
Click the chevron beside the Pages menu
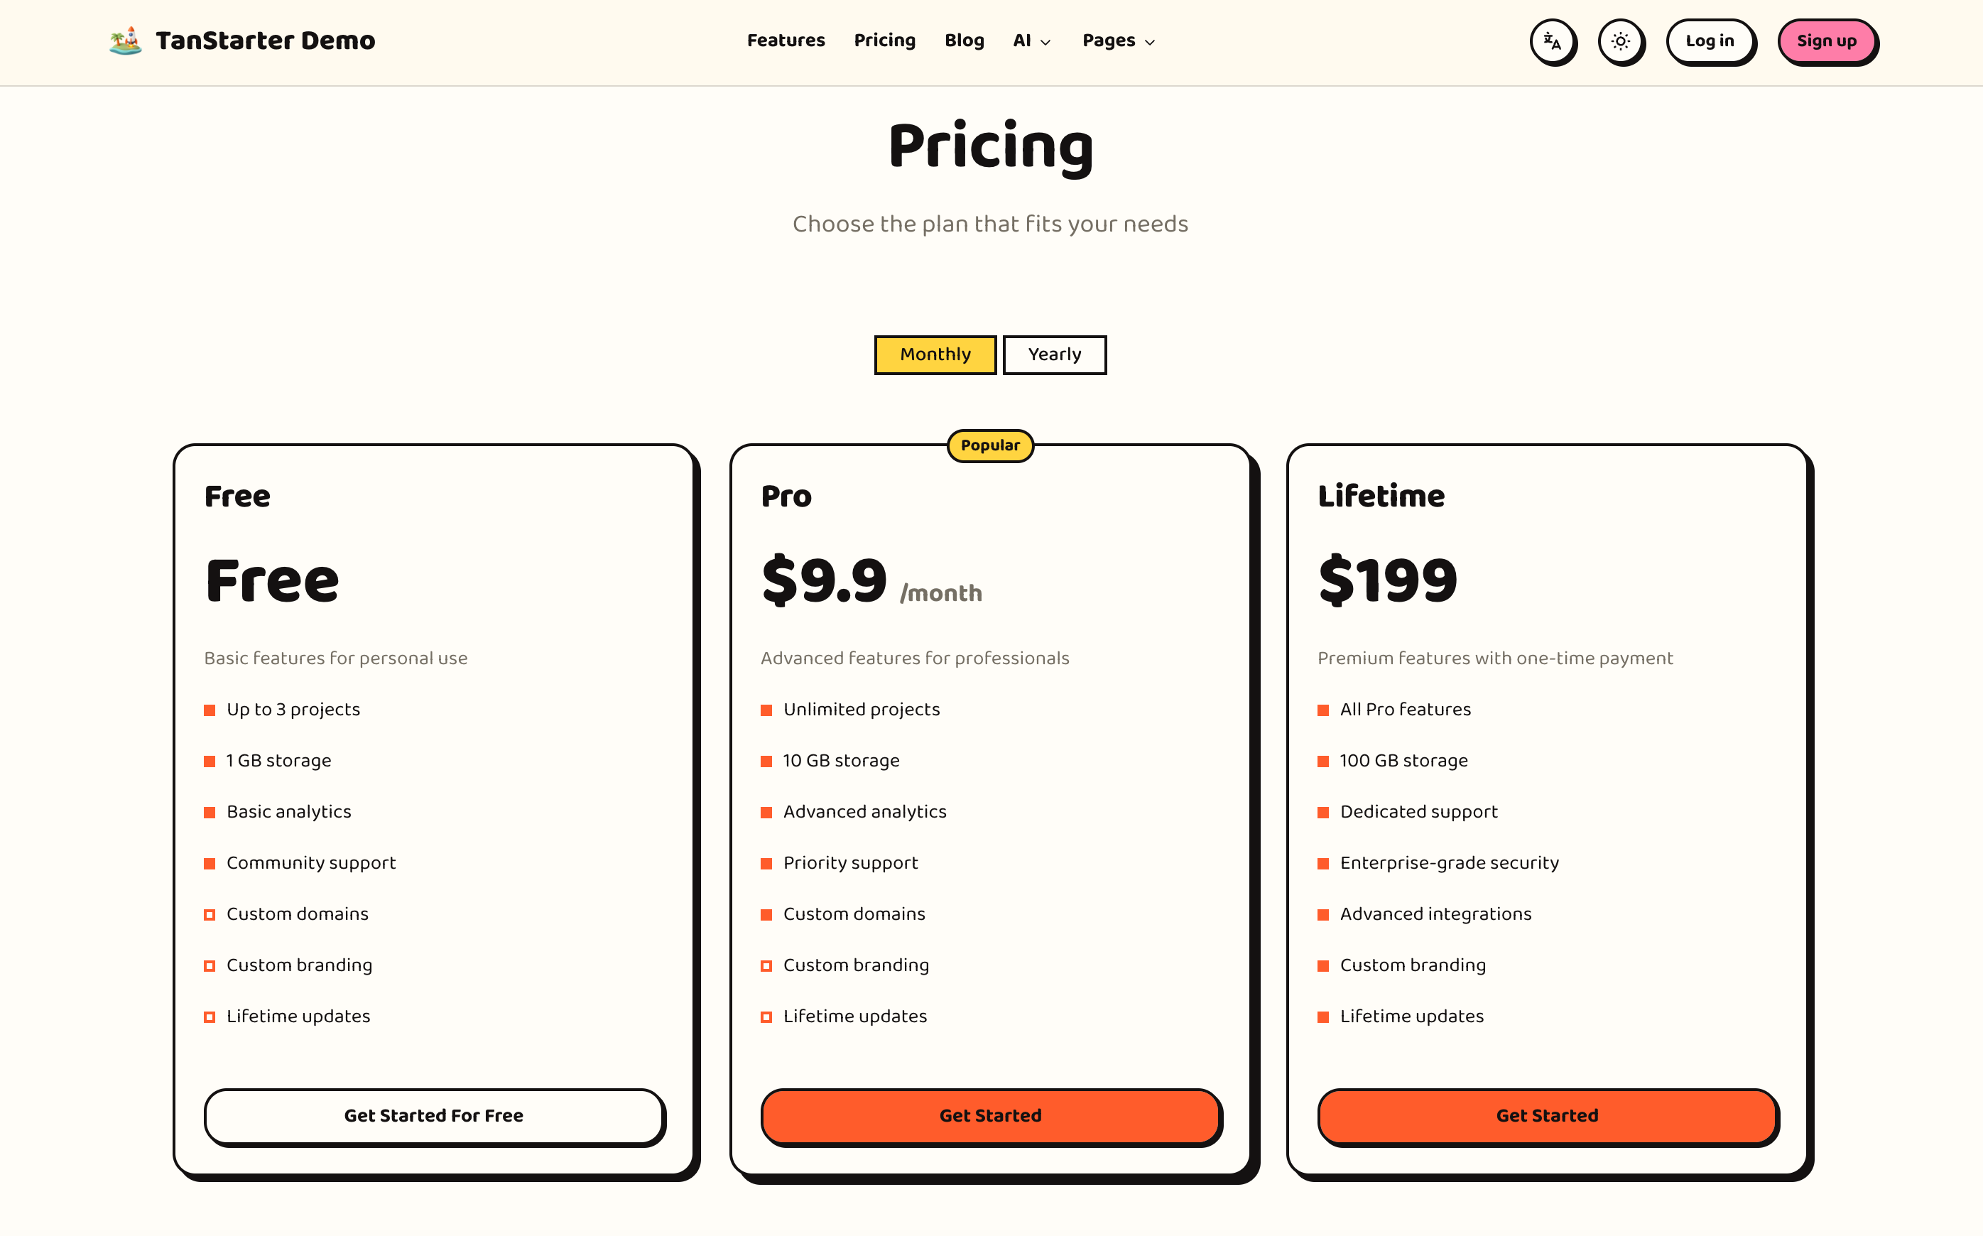(x=1149, y=43)
